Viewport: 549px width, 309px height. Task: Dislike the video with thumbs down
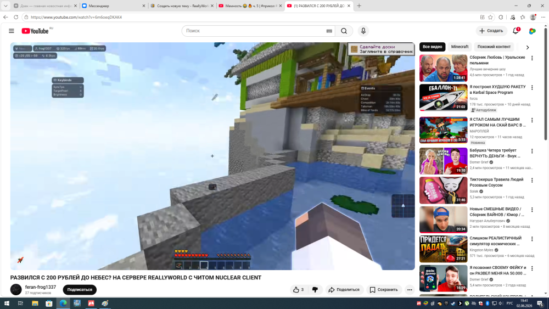[x=315, y=289]
